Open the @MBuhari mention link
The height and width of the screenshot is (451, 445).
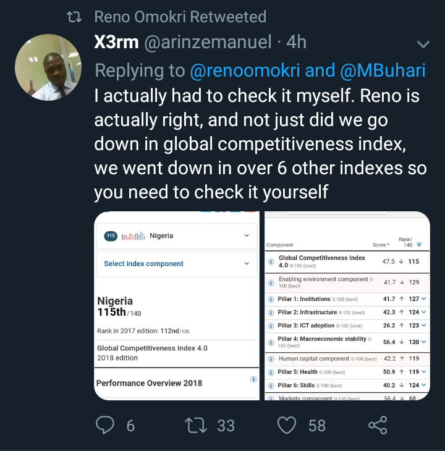pos(383,70)
